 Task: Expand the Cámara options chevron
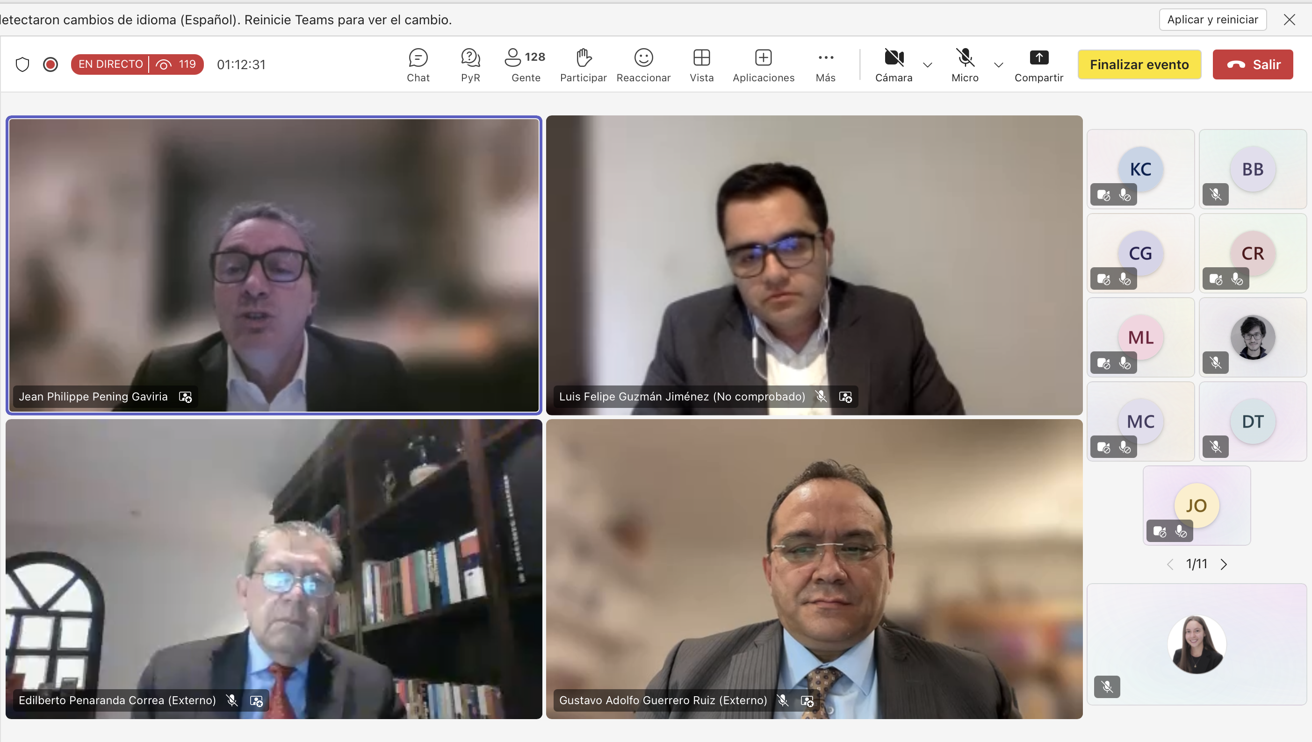click(x=928, y=65)
